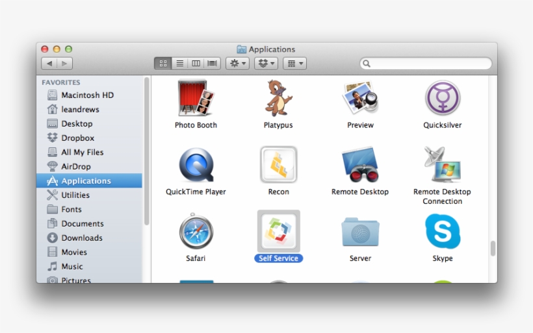Image resolution: width=533 pixels, height=333 pixels.
Task: Open the item arrangement dropdown
Action: click(294, 64)
